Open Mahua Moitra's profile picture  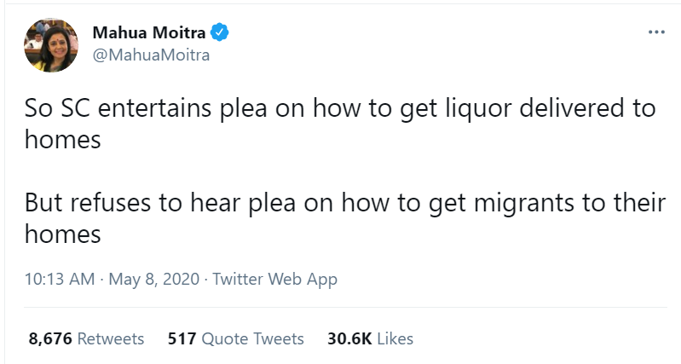click(x=51, y=45)
